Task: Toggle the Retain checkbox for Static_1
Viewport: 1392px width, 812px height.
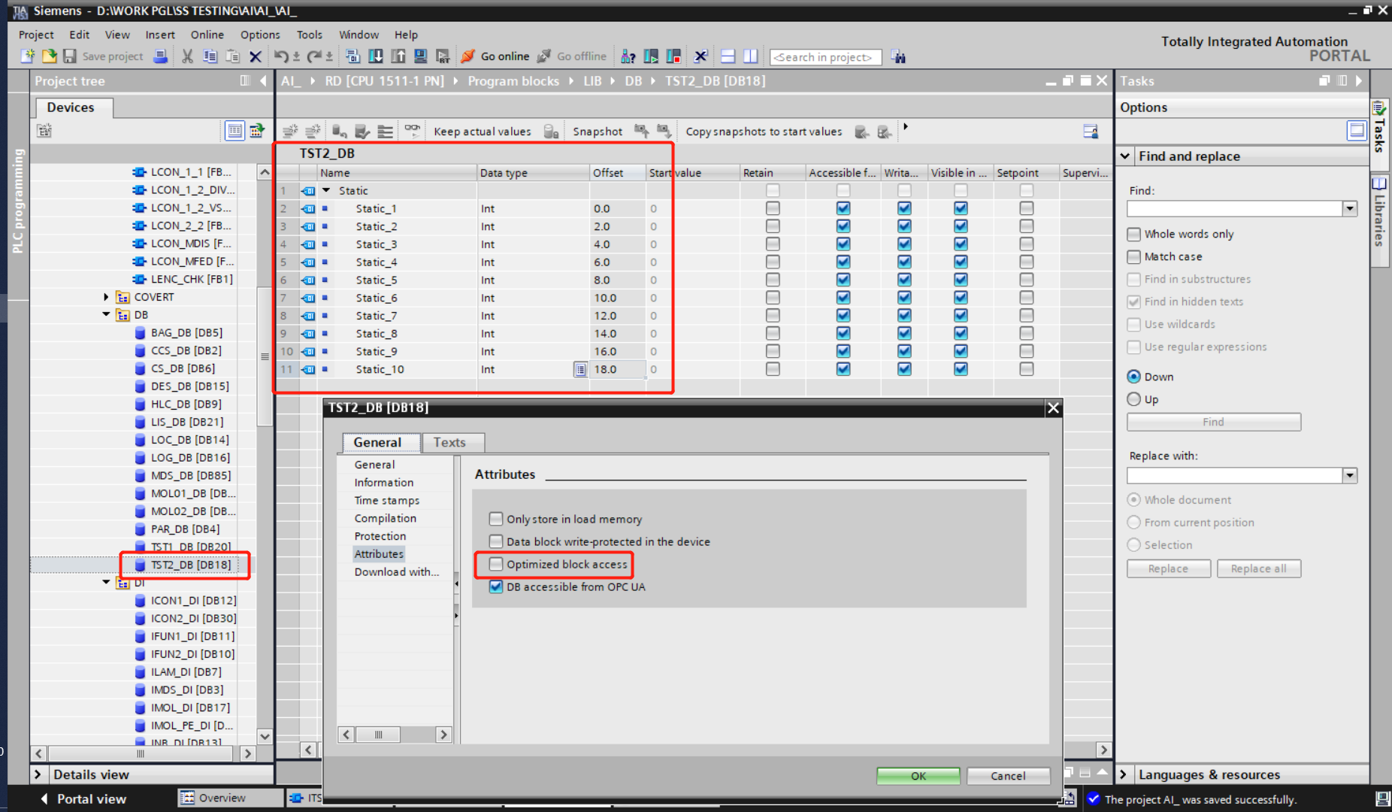Action: tap(773, 208)
